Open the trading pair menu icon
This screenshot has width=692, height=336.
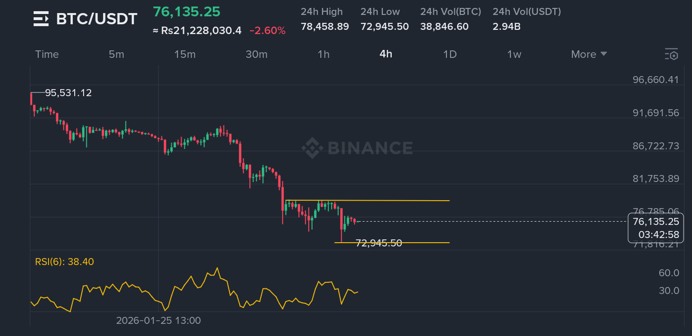click(41, 19)
